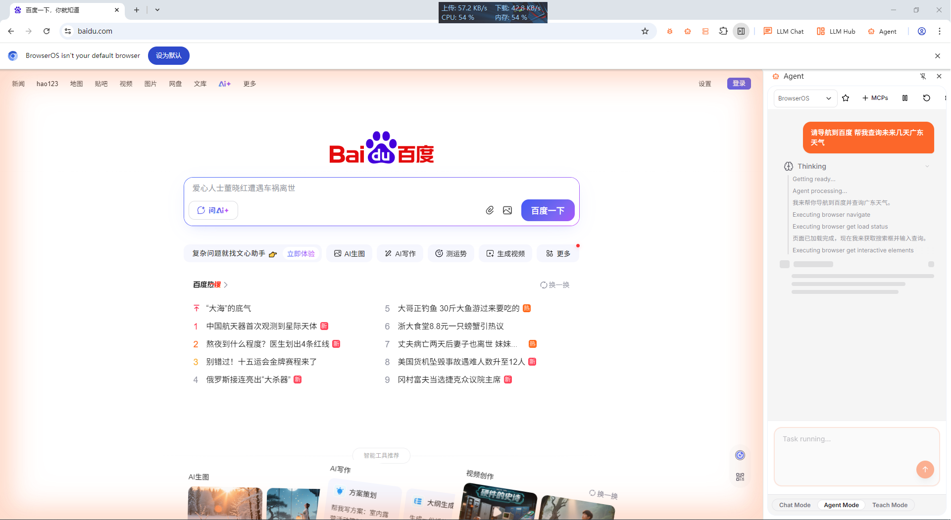The image size is (951, 520).
Task: Open 图片 in Baidu top navigation
Action: pos(151,84)
